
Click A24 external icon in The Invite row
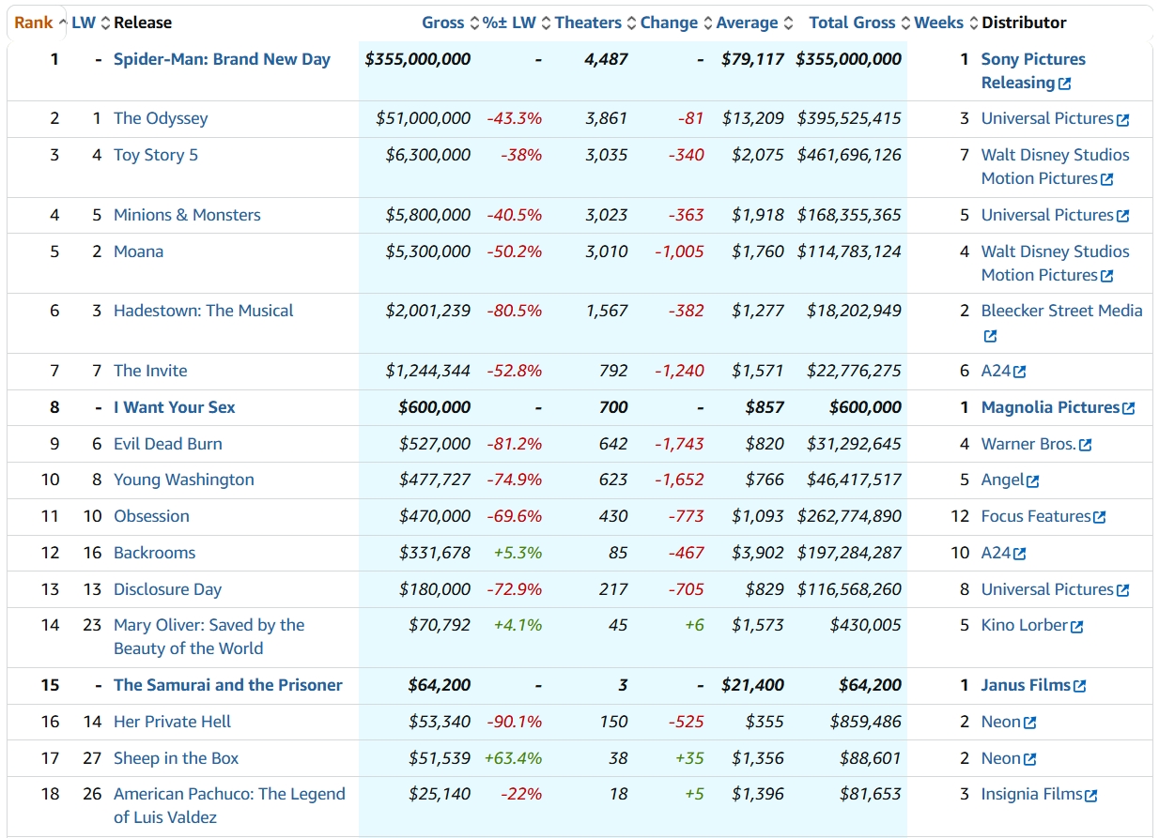click(x=1020, y=372)
